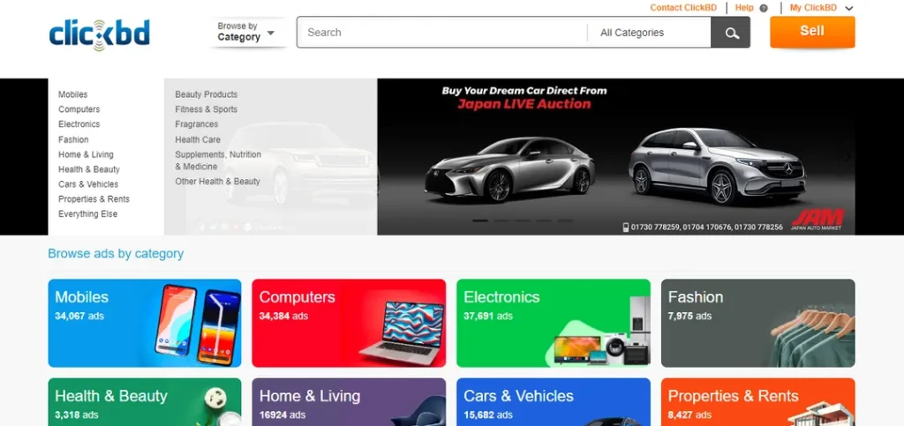The width and height of the screenshot is (904, 426).
Task: Select the first carousel indicator dash
Action: [x=479, y=220]
